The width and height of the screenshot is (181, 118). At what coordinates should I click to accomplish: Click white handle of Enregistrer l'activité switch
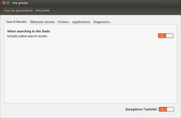pos(170,109)
